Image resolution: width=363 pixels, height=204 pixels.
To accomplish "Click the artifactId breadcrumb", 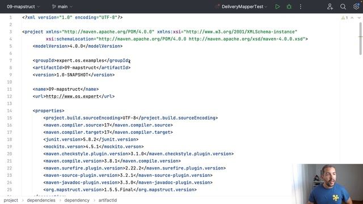I will coord(108,200).
